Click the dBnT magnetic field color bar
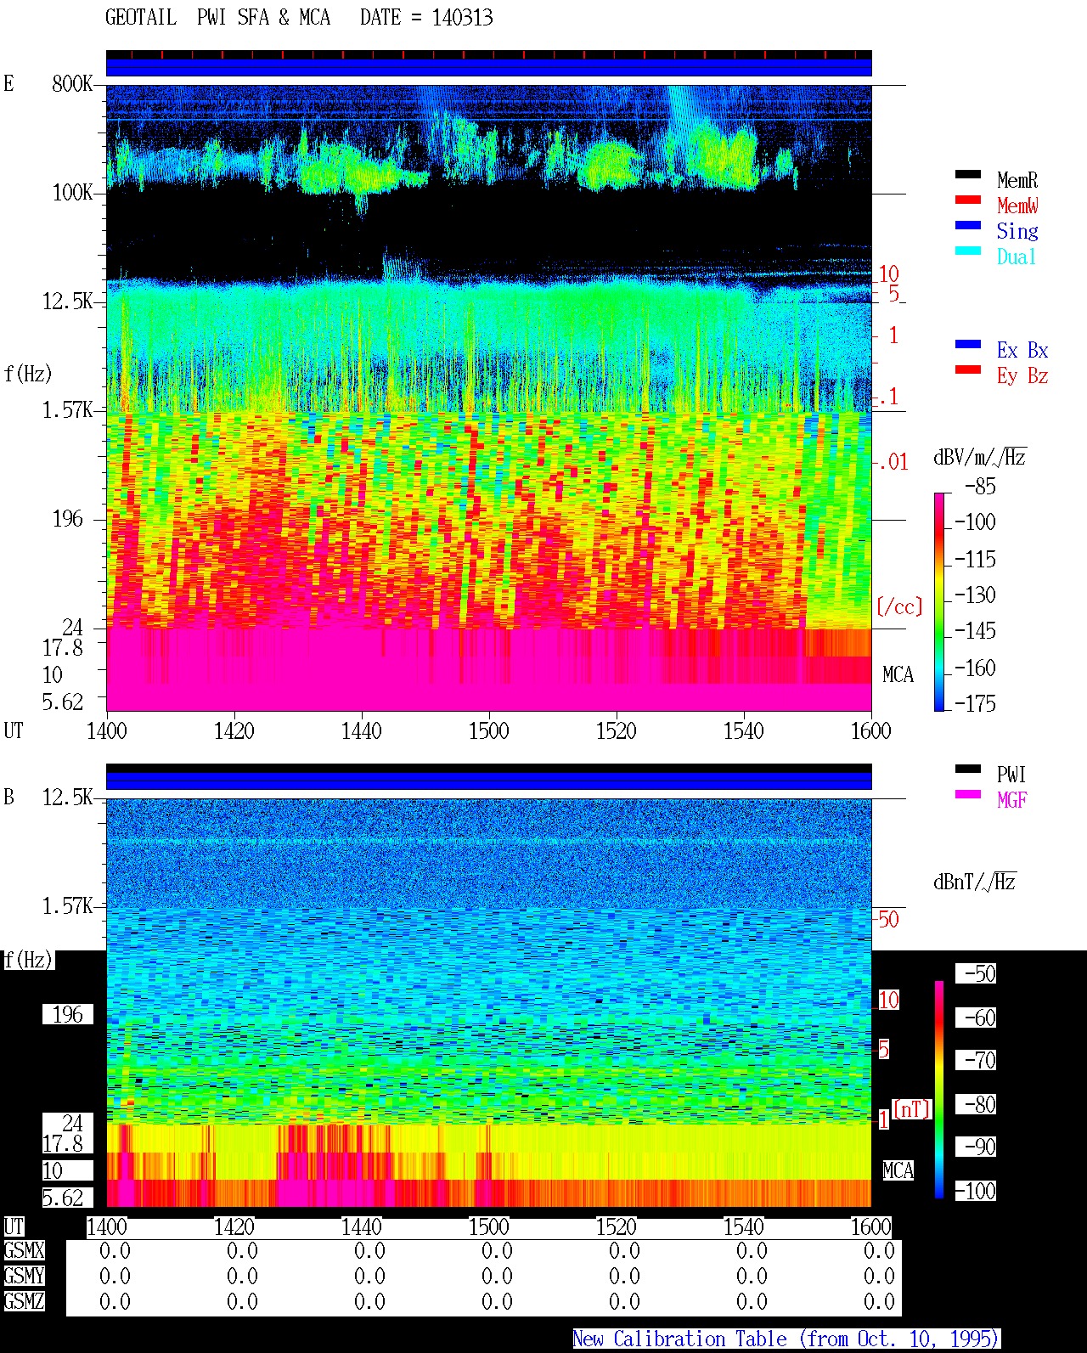Image resolution: width=1087 pixels, height=1353 pixels. pyautogui.click(x=938, y=1090)
